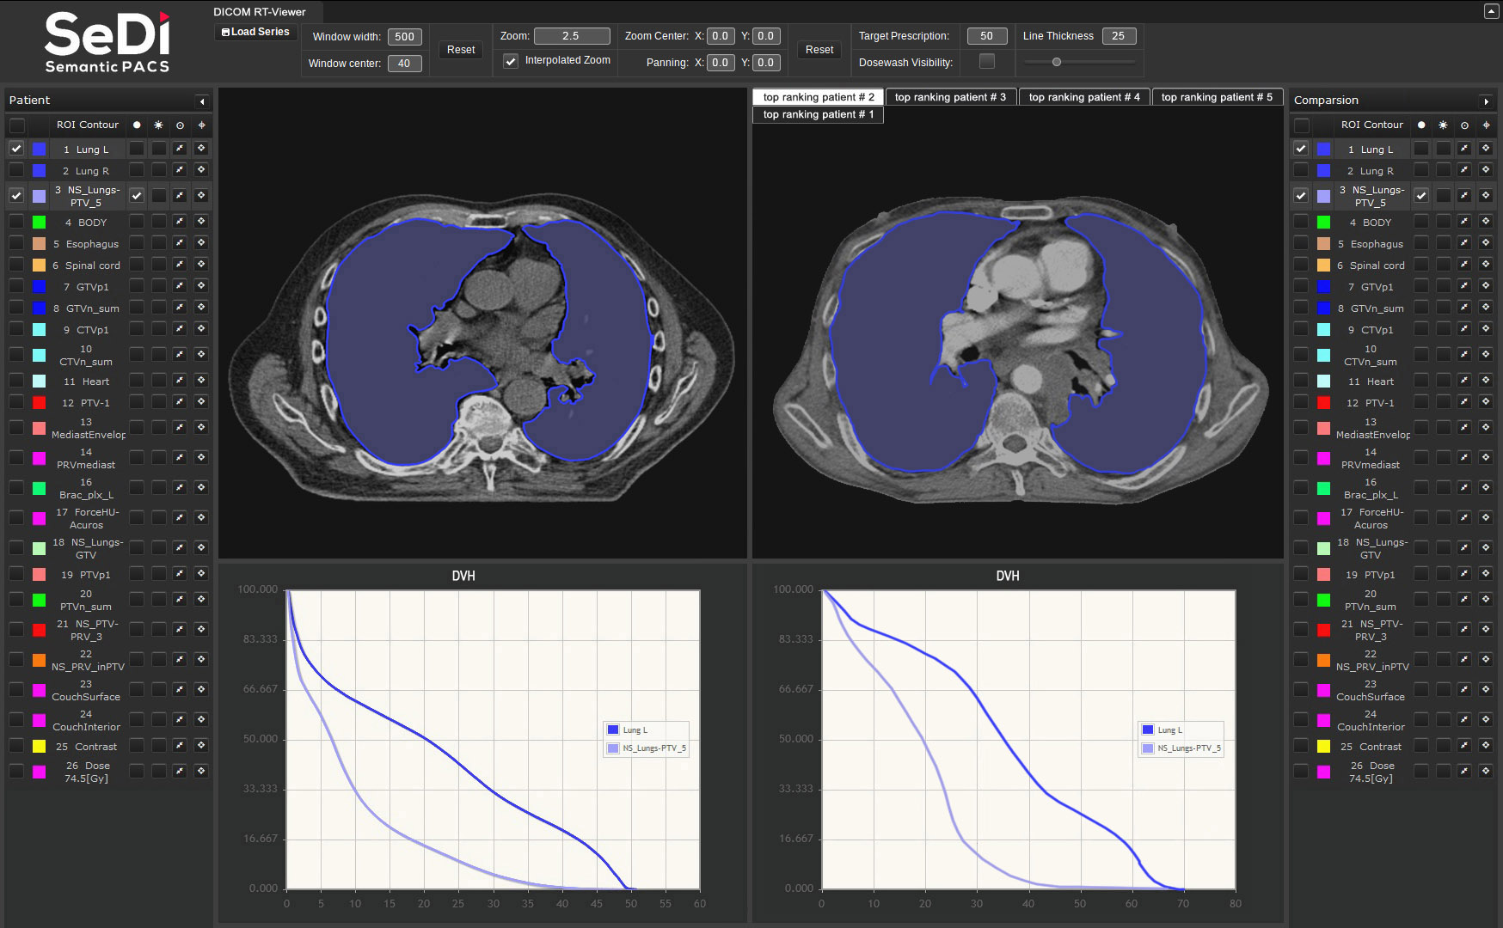Enable Heart contour checkbox in Comparsion panel

tap(1301, 381)
